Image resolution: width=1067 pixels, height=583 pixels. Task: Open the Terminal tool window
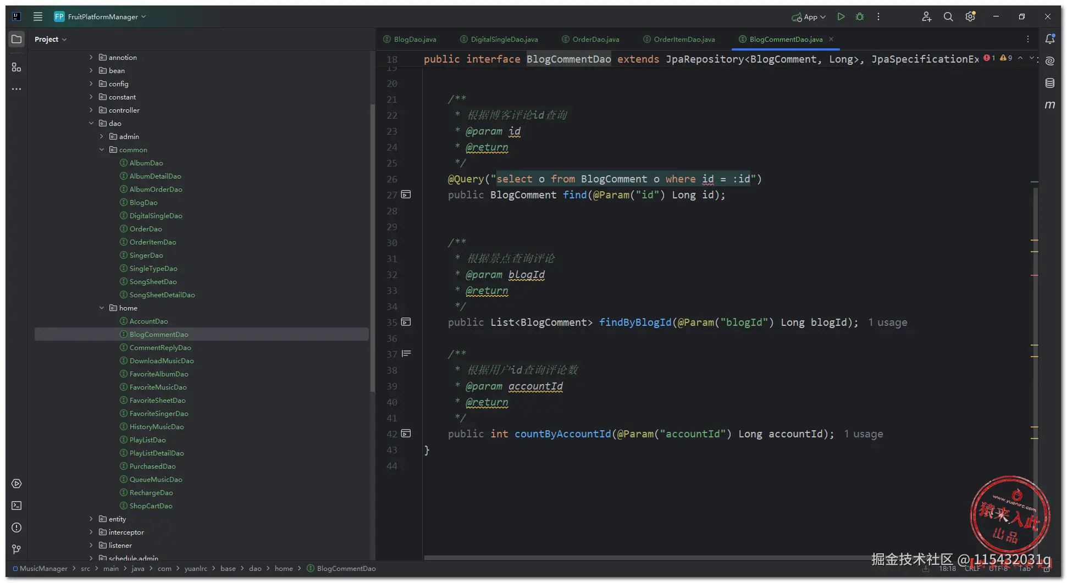point(16,506)
